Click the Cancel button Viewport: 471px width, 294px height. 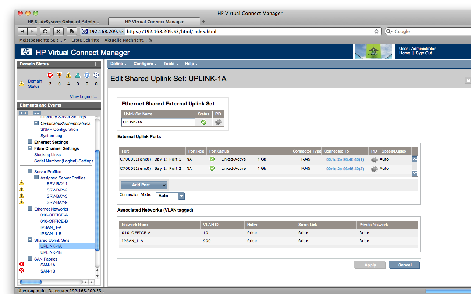tap(404, 265)
